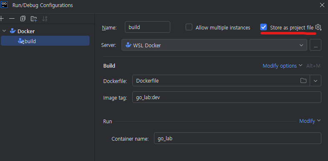Click the Build section heading
This screenshot has width=328, height=161.
pyautogui.click(x=109, y=66)
